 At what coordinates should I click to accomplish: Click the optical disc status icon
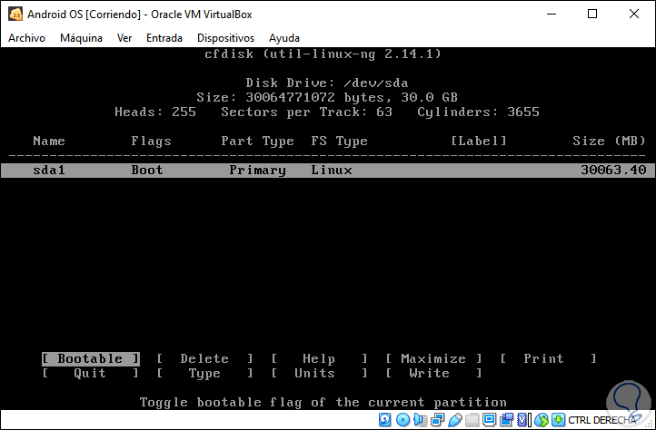click(403, 419)
